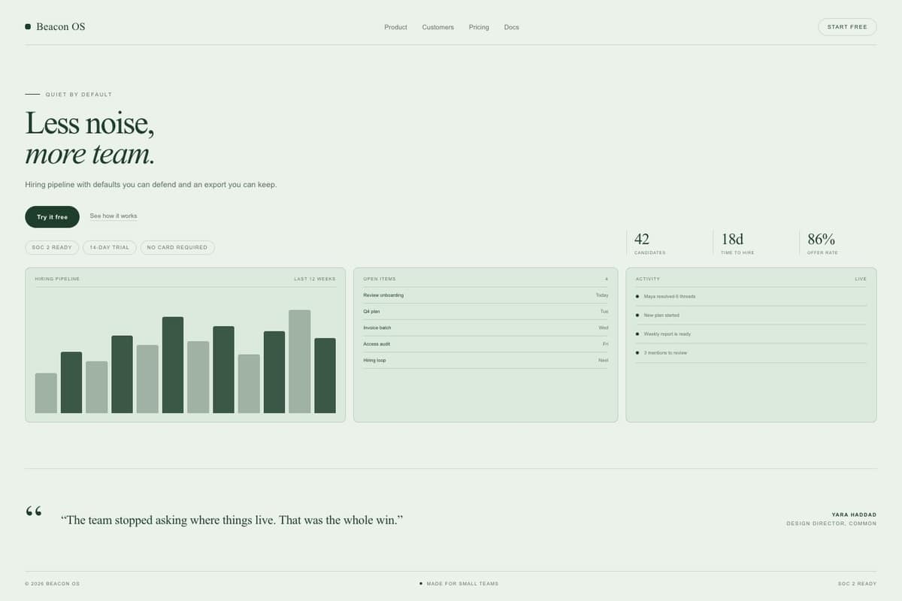Open the Hiring loop item
Viewport: 902px width, 601px height.
pos(486,361)
